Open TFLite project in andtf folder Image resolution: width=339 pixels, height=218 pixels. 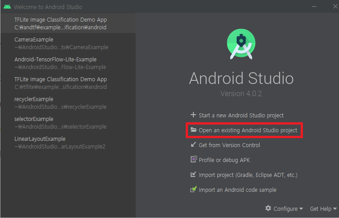coord(68,23)
